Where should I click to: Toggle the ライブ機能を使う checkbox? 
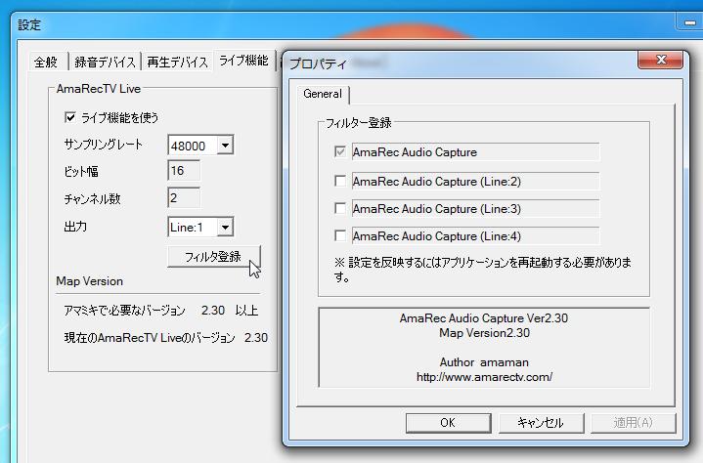pos(69,117)
